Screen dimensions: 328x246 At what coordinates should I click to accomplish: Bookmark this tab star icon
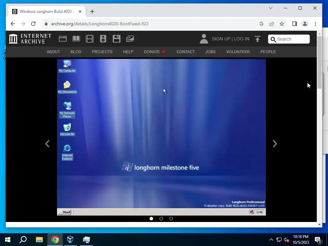(x=282, y=24)
